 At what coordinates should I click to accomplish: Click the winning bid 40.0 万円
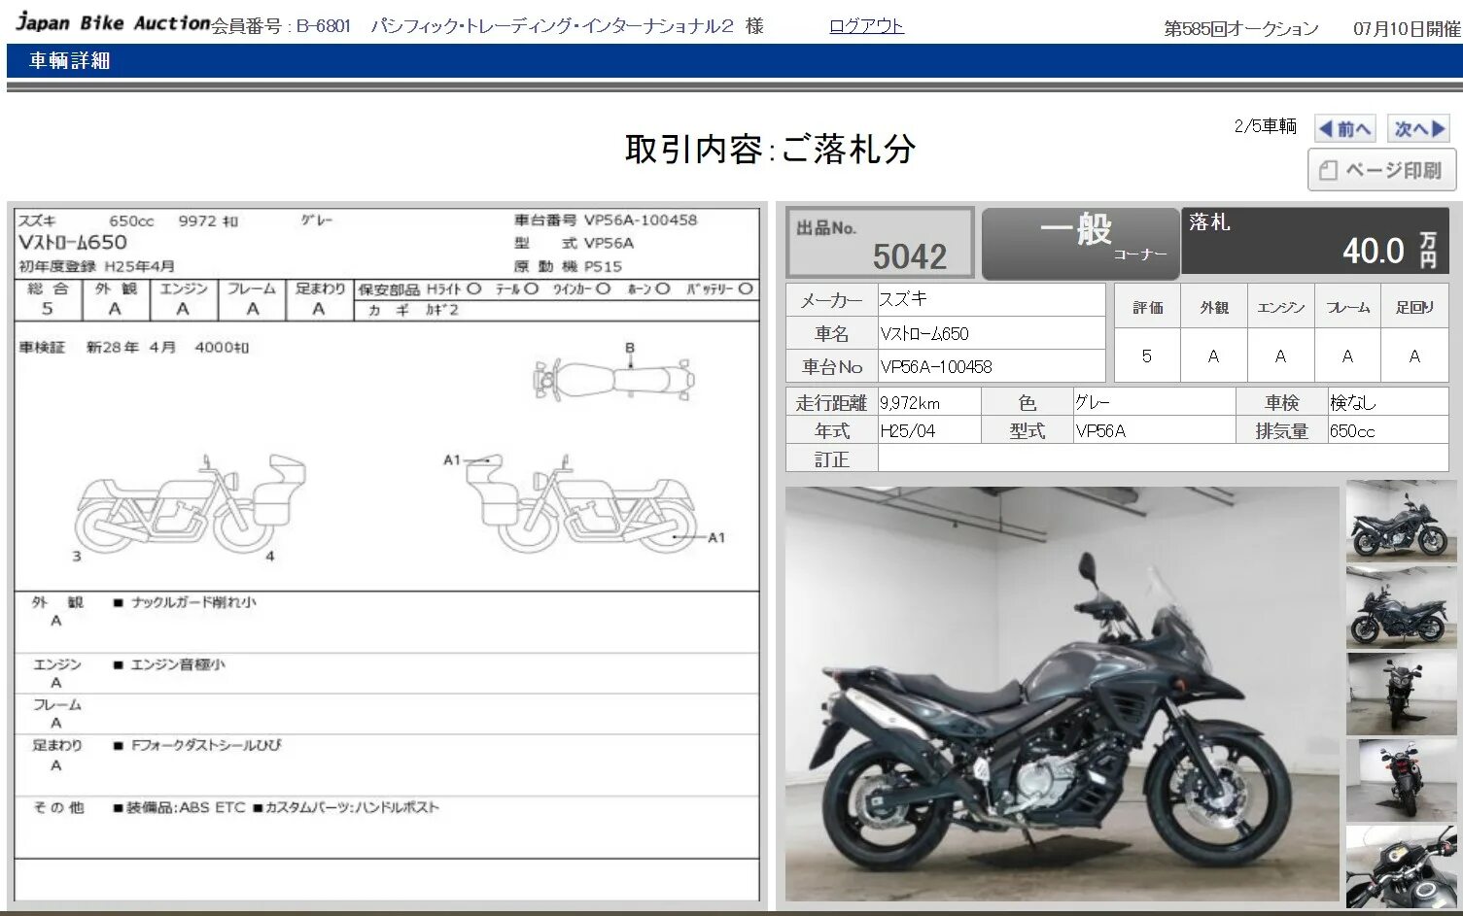tap(1389, 251)
